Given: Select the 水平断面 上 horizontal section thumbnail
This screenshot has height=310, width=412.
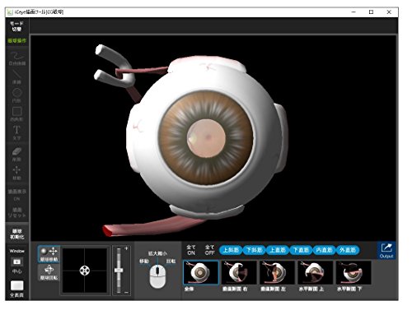Looking at the screenshot, I should tap(316, 272).
